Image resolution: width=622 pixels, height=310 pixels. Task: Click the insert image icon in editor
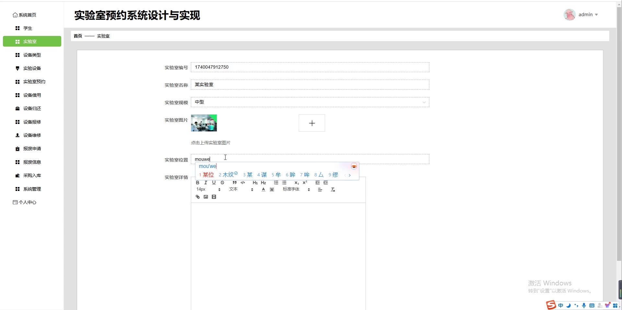pyautogui.click(x=206, y=197)
